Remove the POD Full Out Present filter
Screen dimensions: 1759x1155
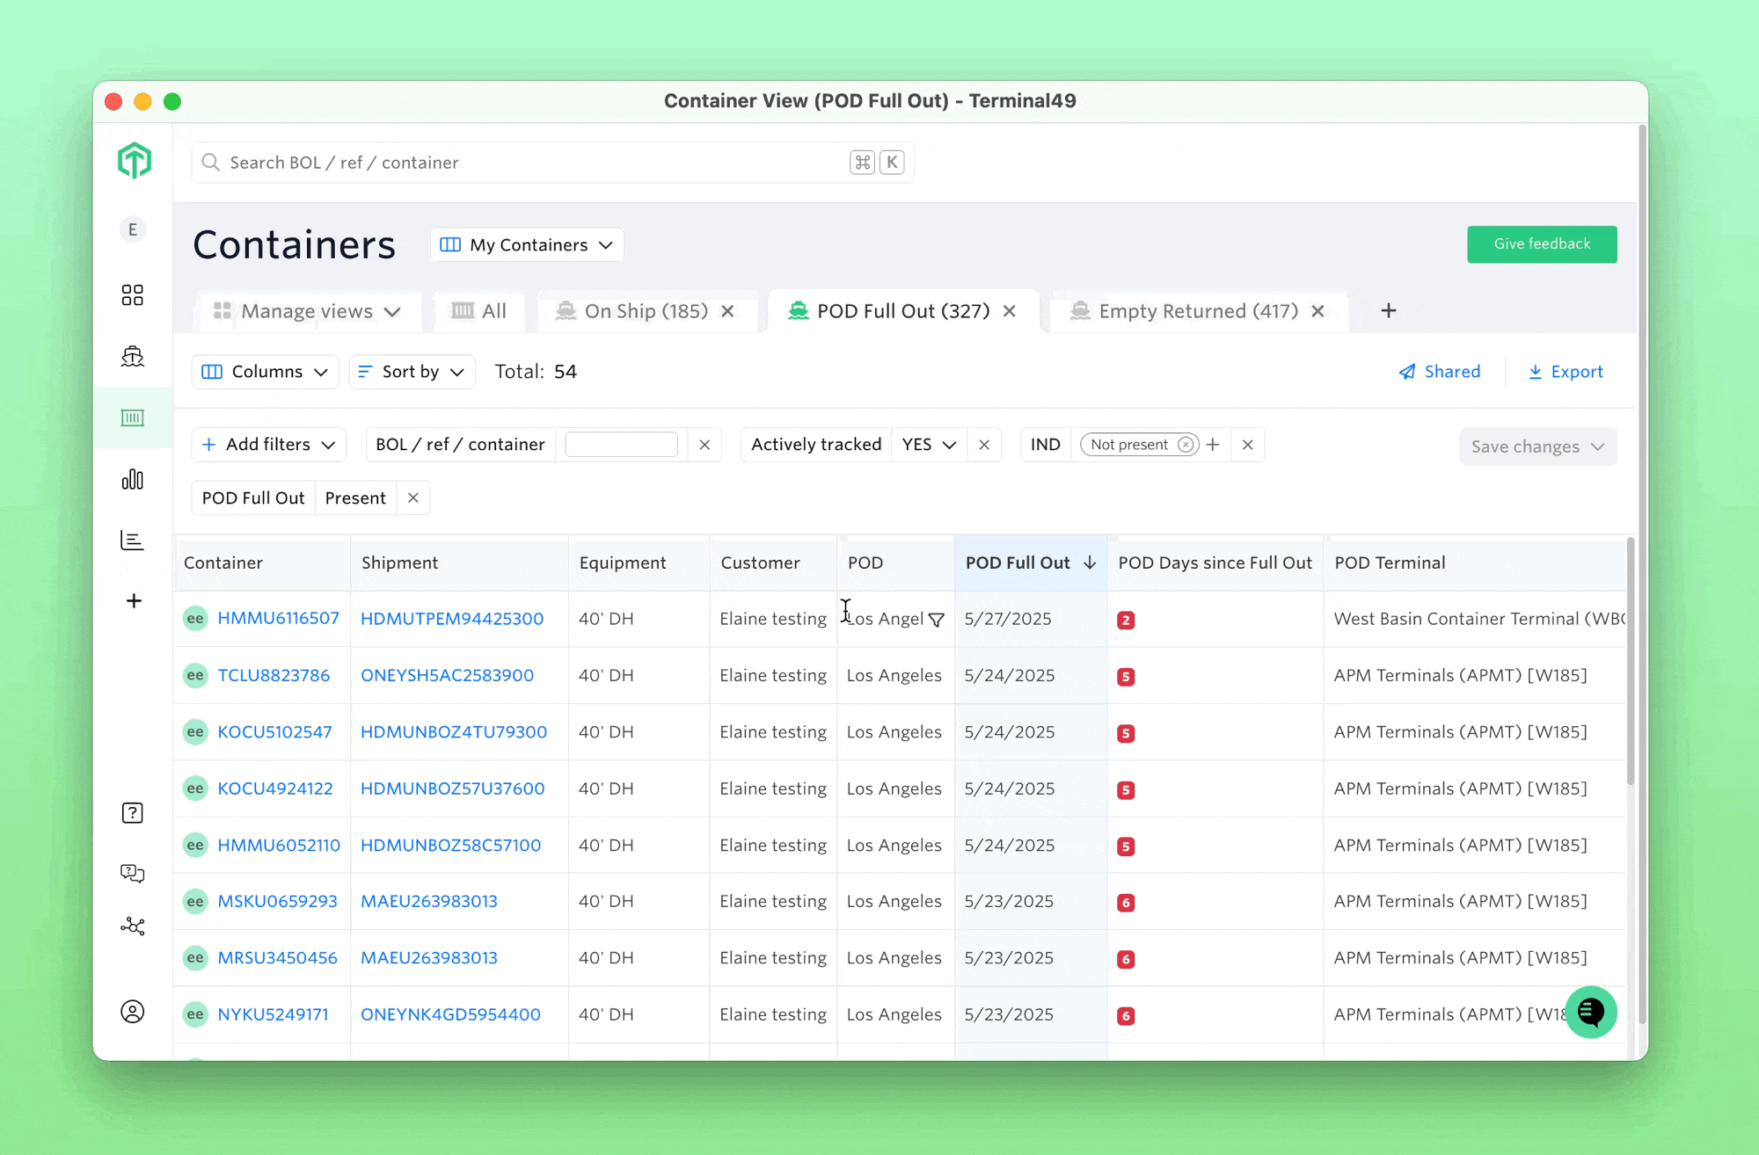click(412, 498)
